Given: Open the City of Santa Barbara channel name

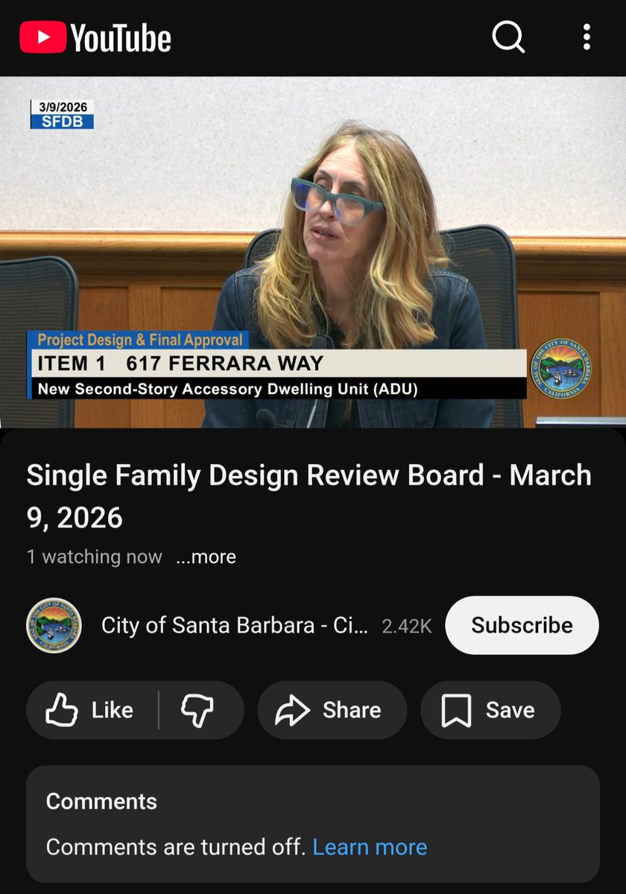Looking at the screenshot, I should tap(234, 625).
